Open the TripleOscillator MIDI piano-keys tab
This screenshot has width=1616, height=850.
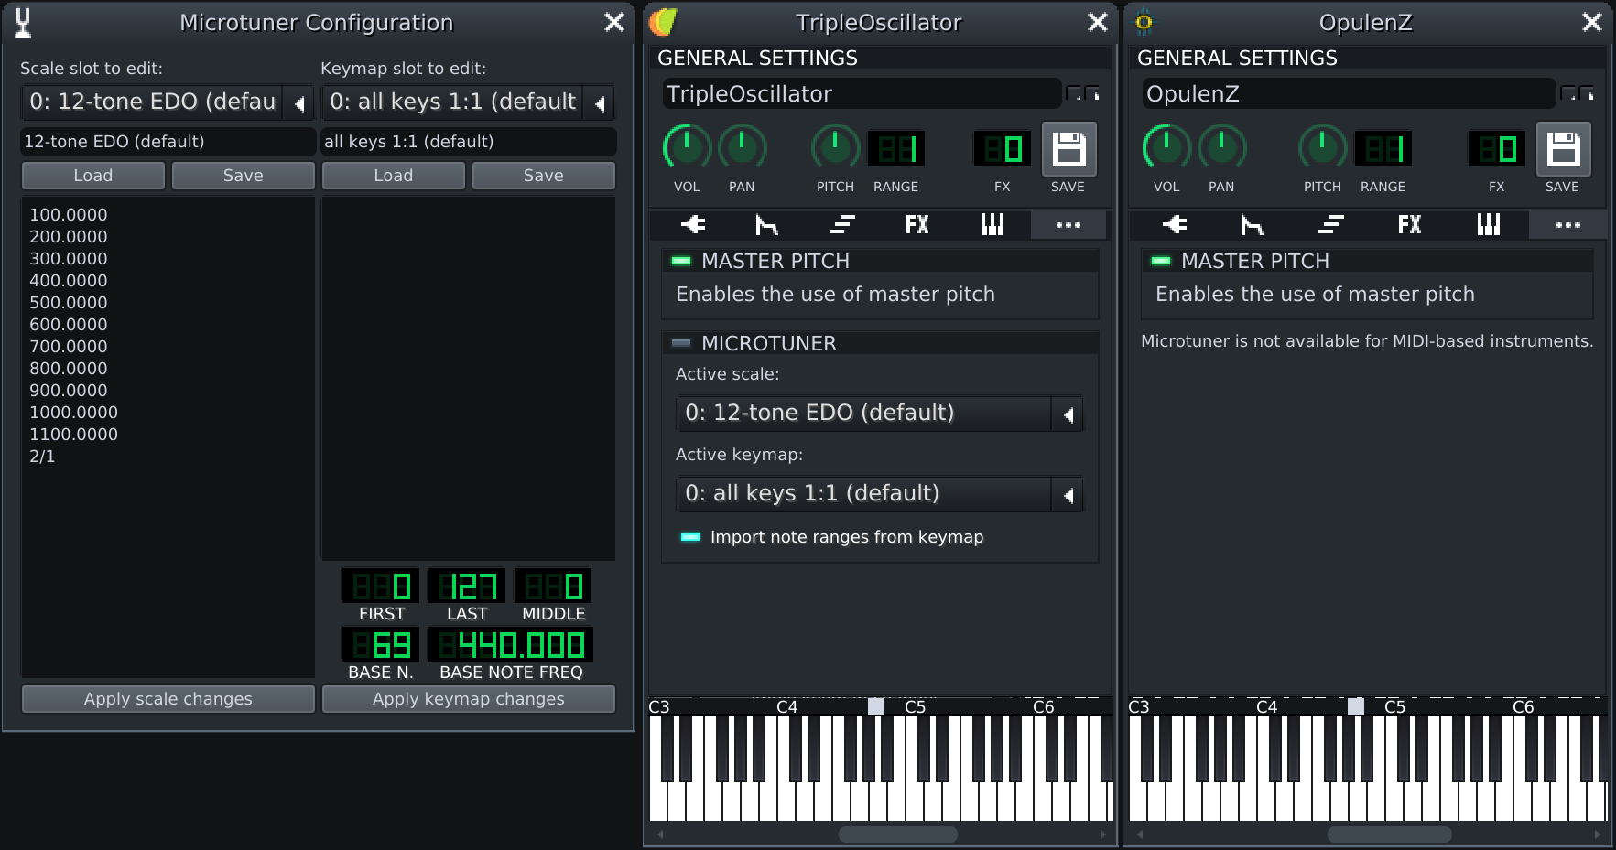pos(992,224)
